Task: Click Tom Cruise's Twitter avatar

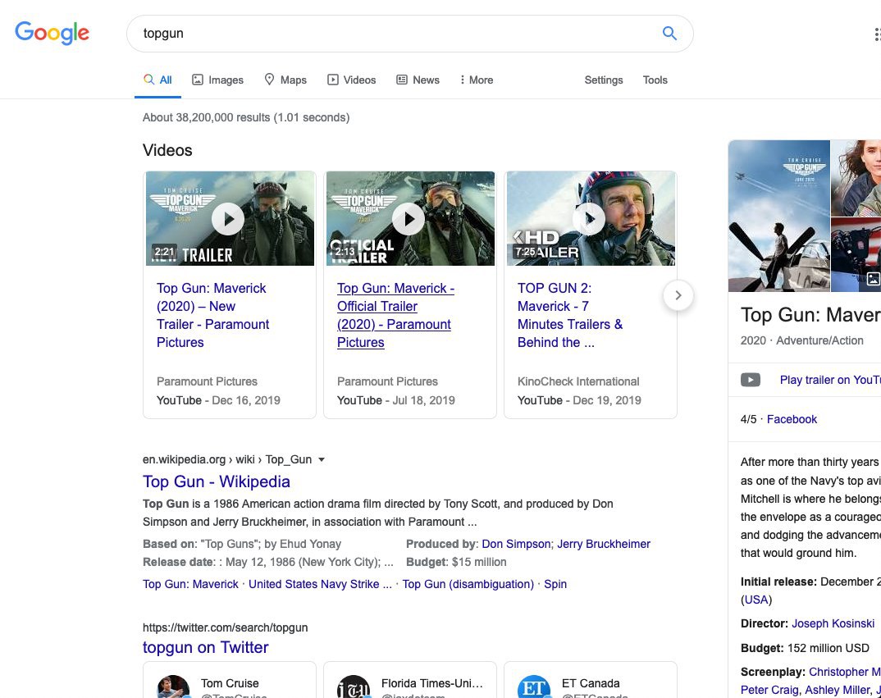Action: coord(173,687)
